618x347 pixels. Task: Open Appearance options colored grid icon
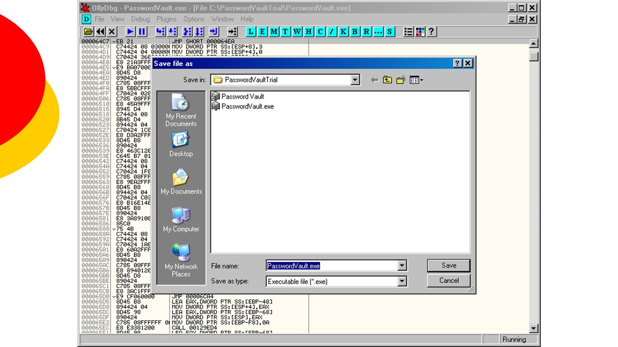click(420, 32)
